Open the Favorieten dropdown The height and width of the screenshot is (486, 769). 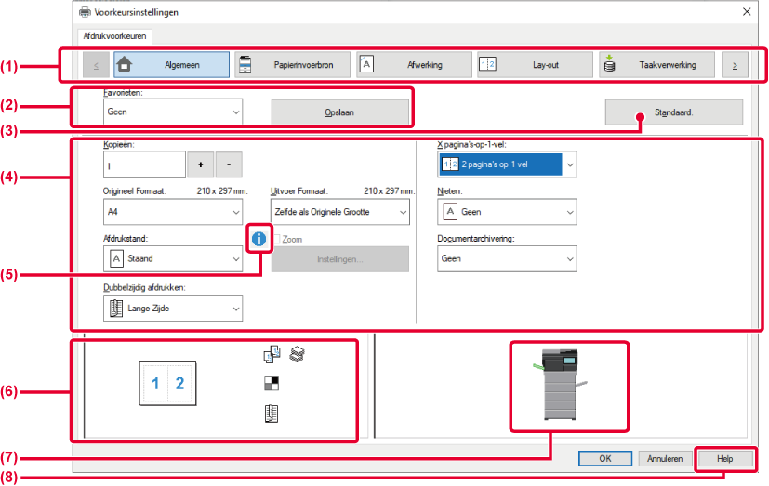(x=173, y=112)
